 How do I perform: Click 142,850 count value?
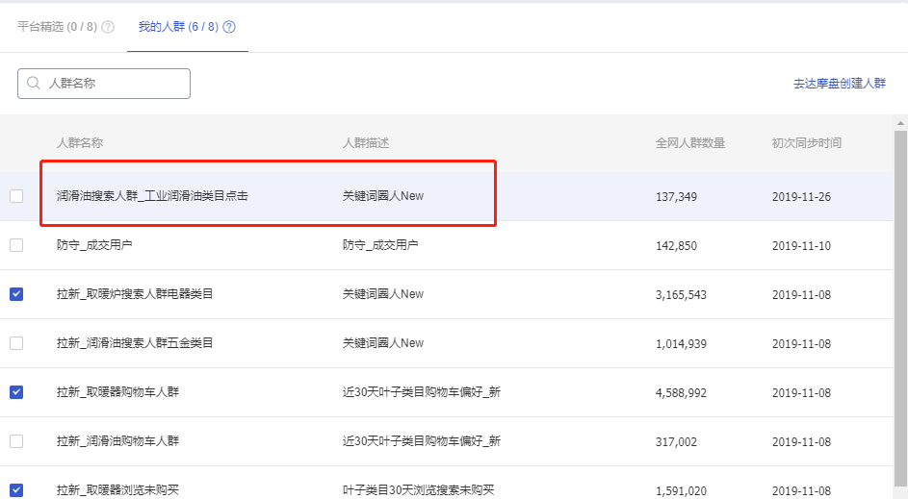click(x=676, y=246)
